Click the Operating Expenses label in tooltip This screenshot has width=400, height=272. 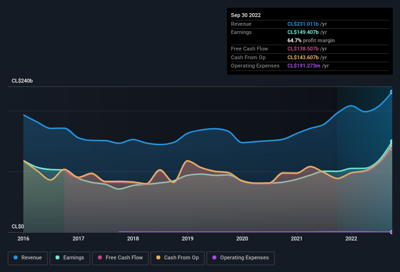click(x=255, y=66)
